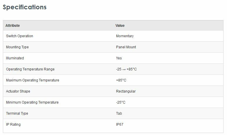Select Operating Temperature Range label
Viewport: 227px width, 135px height.
tap(30, 69)
